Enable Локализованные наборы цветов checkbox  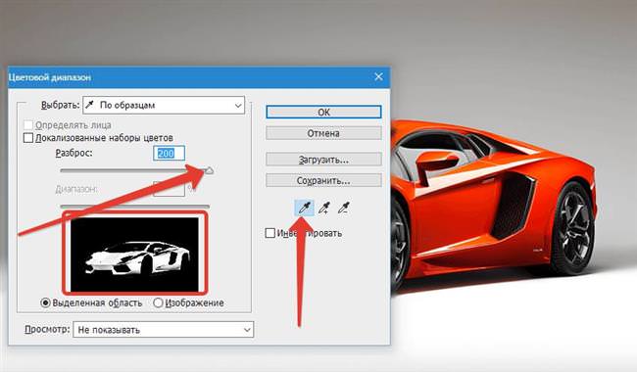28,138
